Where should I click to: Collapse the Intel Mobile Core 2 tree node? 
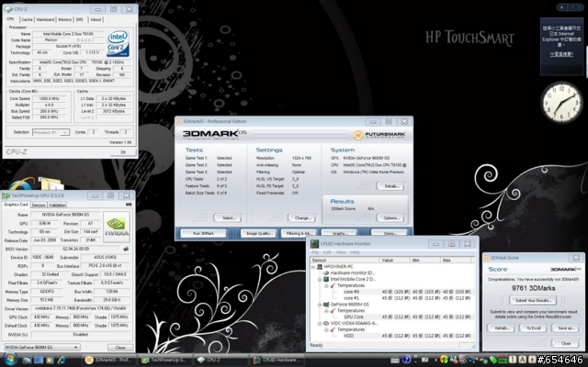click(320, 279)
